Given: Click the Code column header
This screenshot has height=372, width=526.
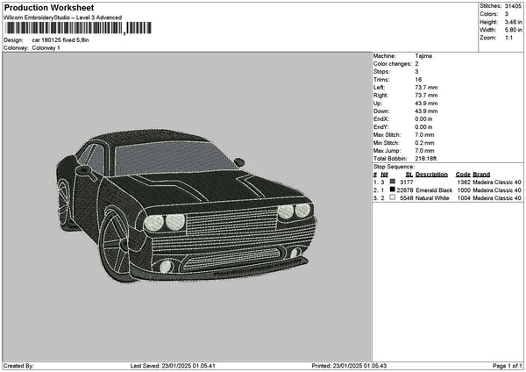Looking at the screenshot, I should pyautogui.click(x=463, y=174).
